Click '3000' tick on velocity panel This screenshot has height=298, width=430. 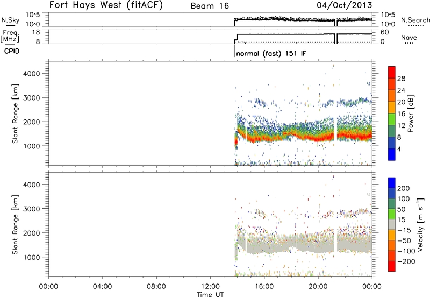click(32, 209)
